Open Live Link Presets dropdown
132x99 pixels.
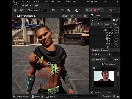[114, 59]
